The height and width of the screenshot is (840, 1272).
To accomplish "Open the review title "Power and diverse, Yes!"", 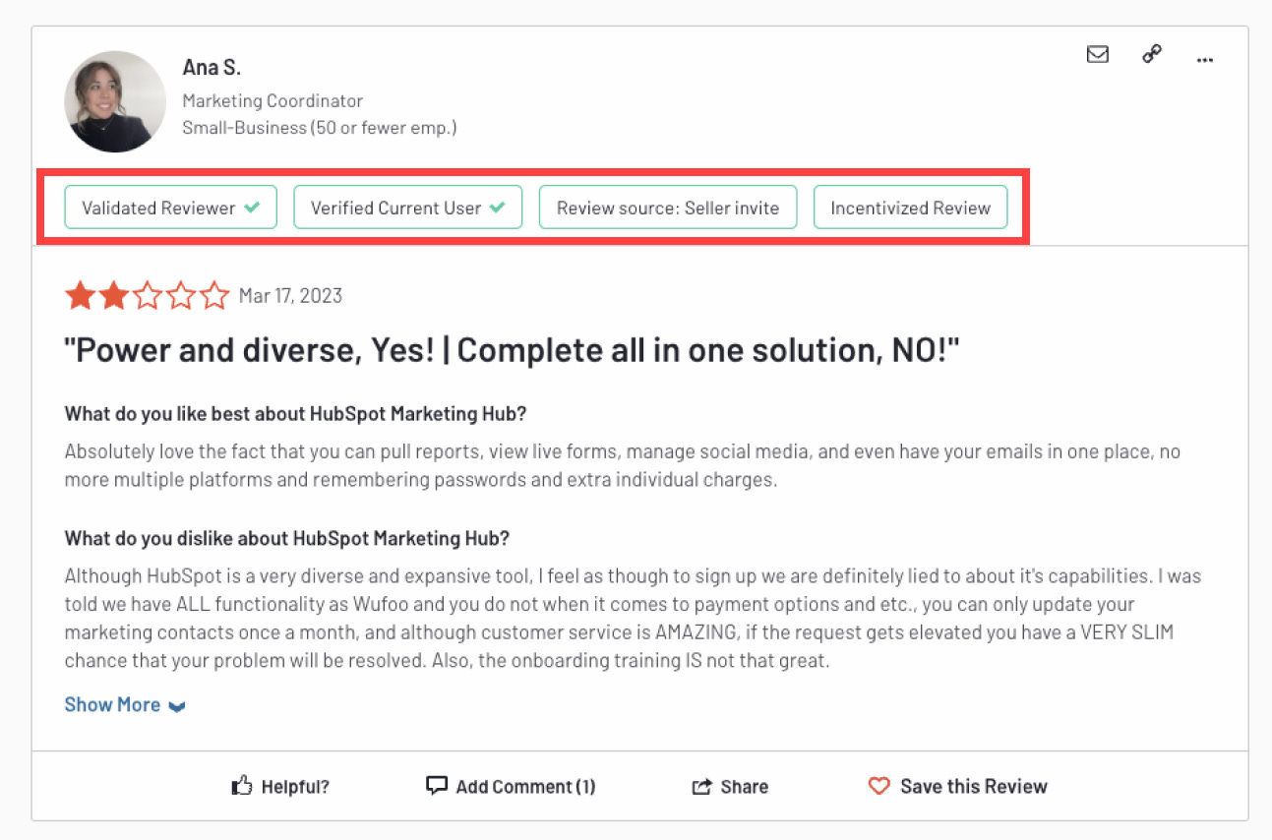I will [x=512, y=350].
